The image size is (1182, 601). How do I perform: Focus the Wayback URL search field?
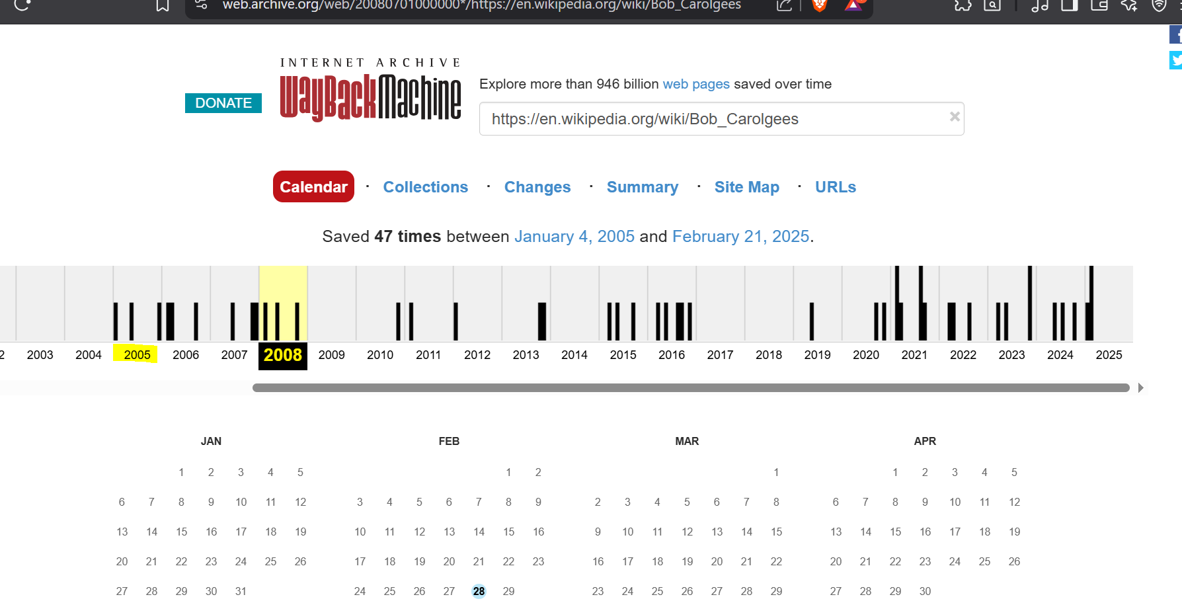[x=721, y=119]
